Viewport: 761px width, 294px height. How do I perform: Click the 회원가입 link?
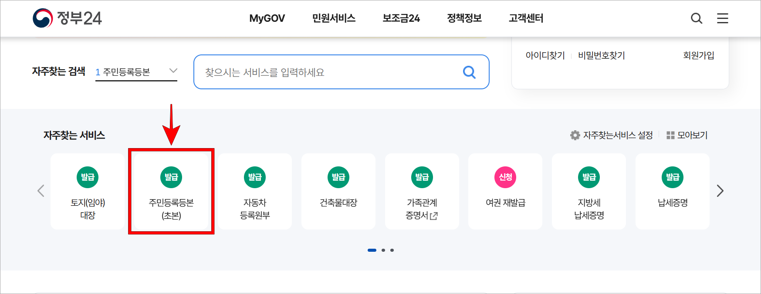(699, 55)
